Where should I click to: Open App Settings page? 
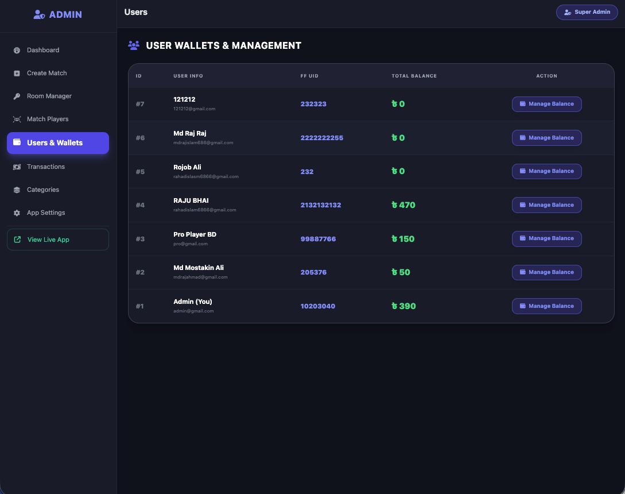[58, 213]
